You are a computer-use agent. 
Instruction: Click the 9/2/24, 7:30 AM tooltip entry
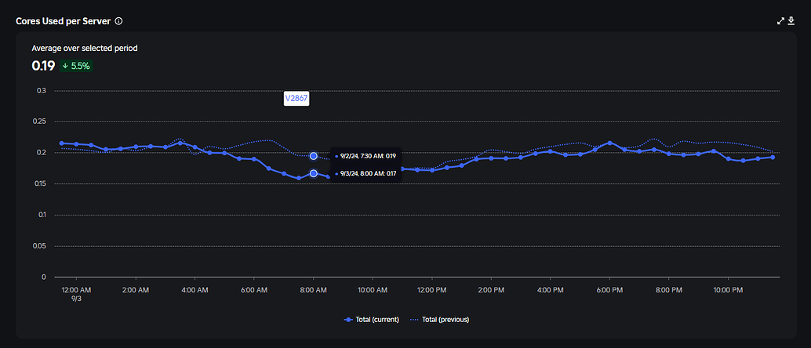pos(365,156)
